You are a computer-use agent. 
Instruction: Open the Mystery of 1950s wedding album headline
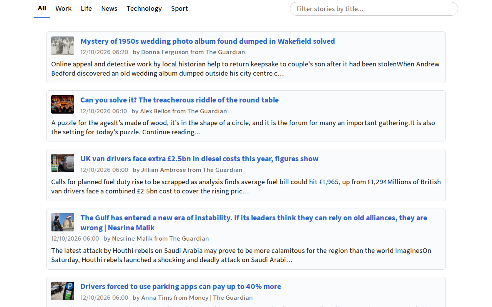[x=208, y=41]
